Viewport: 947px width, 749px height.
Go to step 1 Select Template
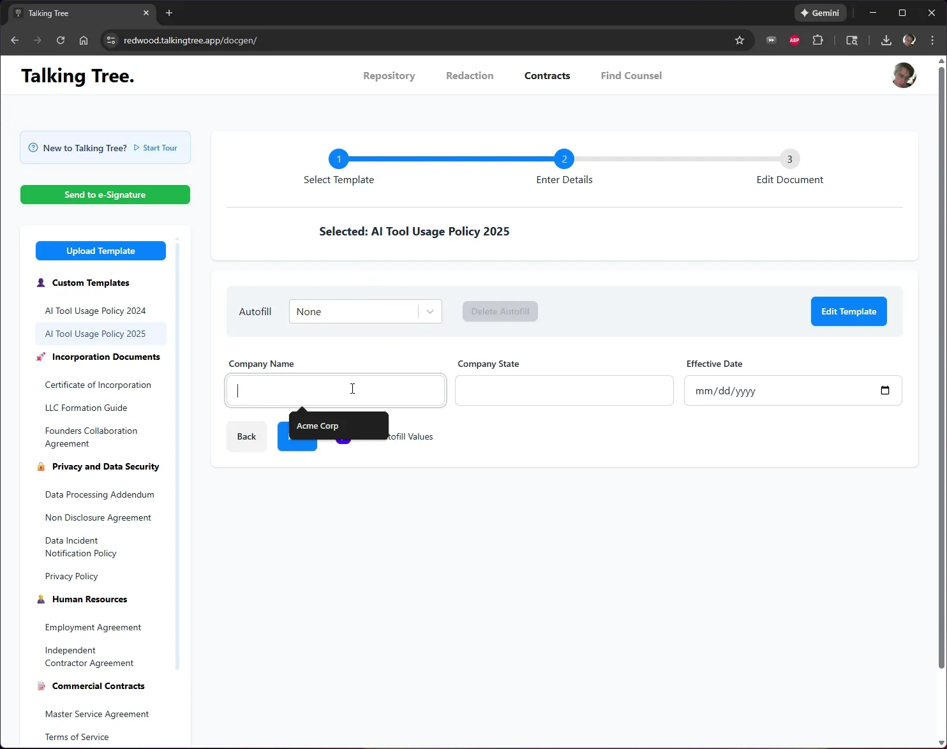point(339,159)
